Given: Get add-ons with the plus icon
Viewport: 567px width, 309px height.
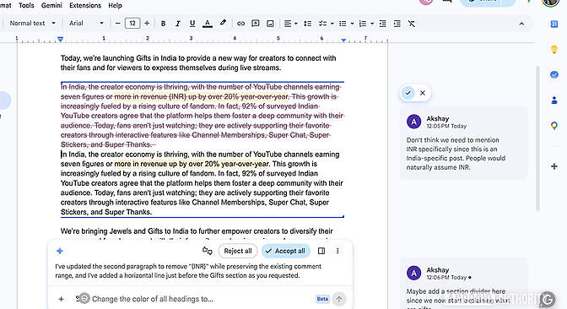Looking at the screenshot, I should click(554, 166).
